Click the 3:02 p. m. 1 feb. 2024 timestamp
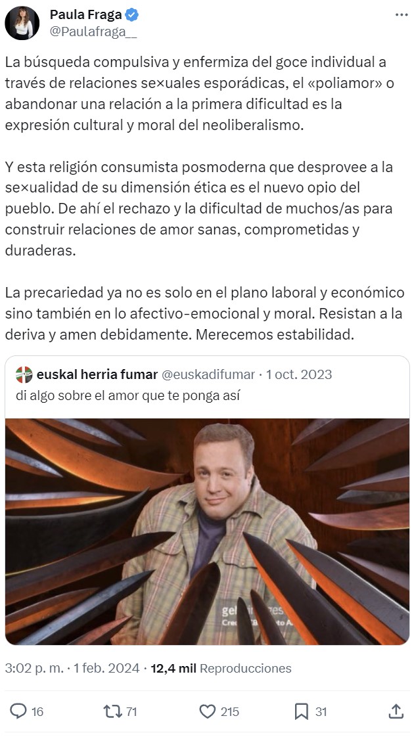 coord(72,669)
